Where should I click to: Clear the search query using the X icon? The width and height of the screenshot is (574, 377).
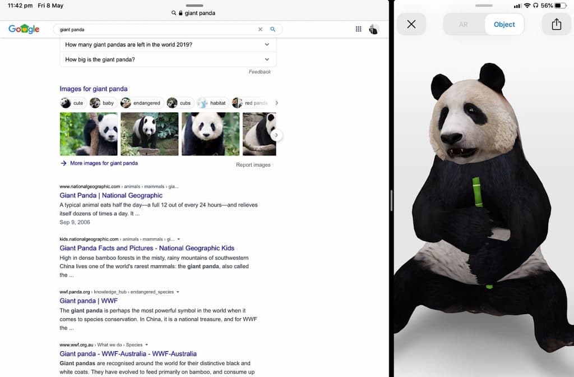260,29
